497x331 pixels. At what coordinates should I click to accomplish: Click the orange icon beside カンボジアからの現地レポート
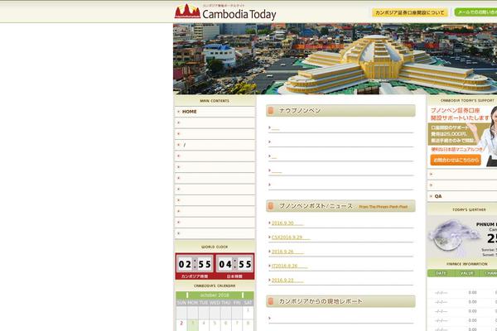click(x=271, y=301)
